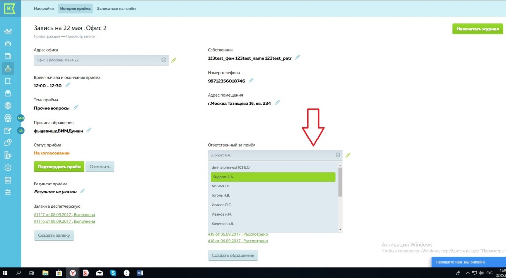The width and height of the screenshot is (506, 278).
Task: Click the edit pencil beside the owner name
Action: (x=297, y=58)
